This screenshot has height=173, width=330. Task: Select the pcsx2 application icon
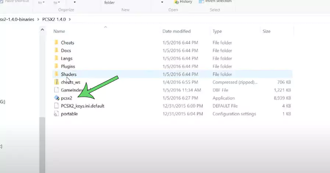(56, 98)
